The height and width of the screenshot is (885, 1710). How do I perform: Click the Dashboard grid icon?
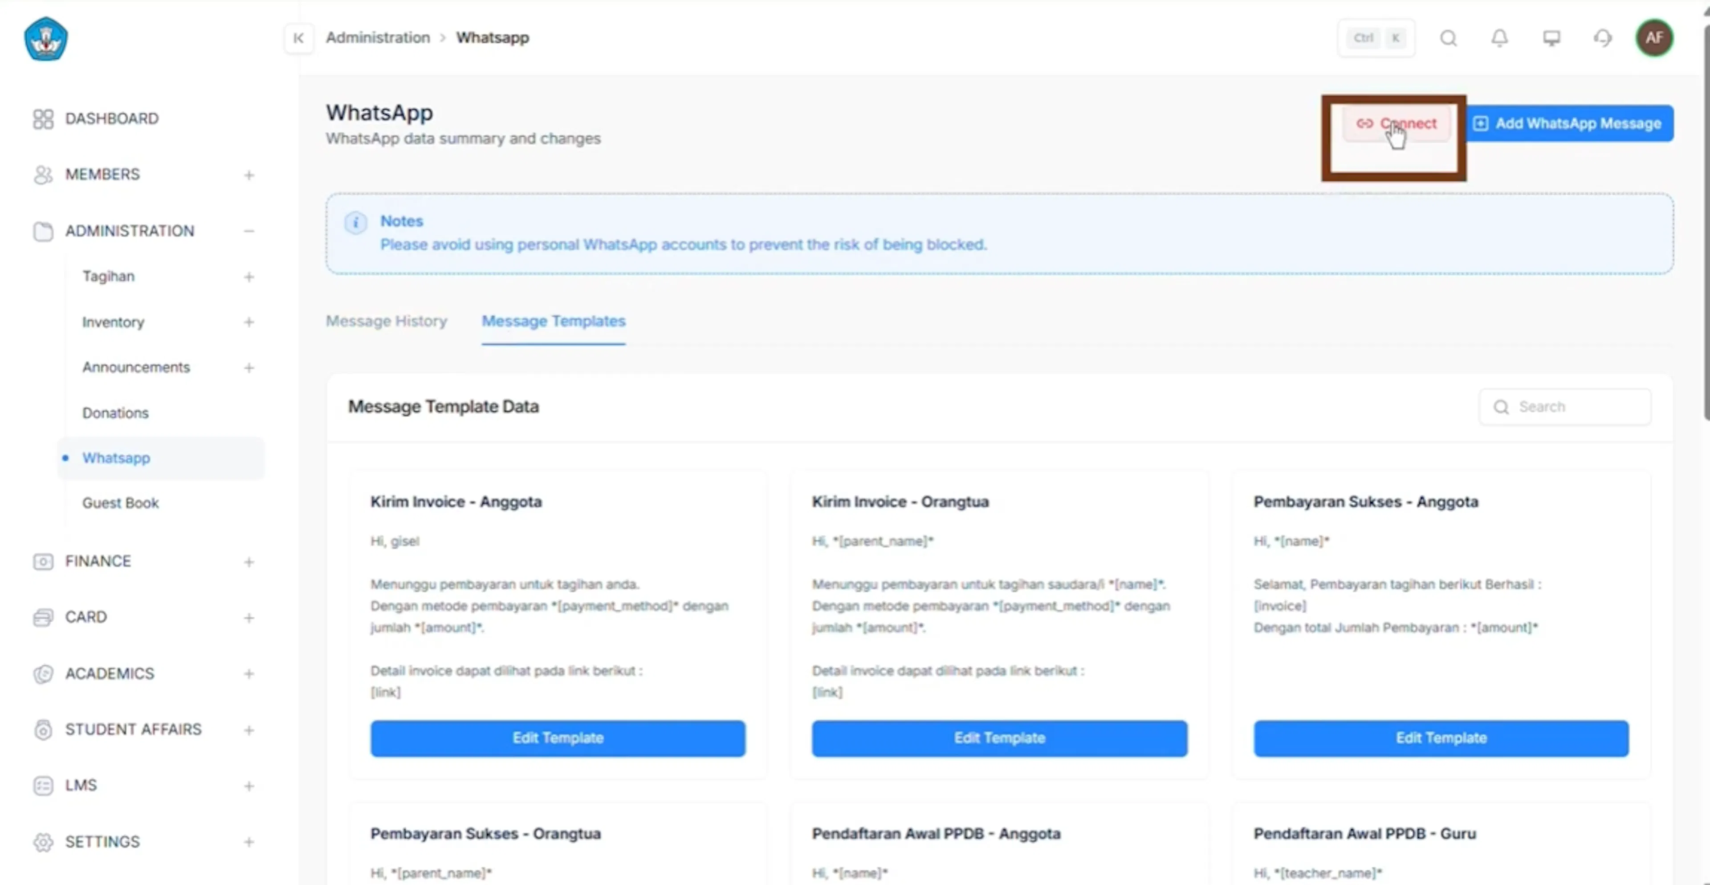tap(43, 119)
